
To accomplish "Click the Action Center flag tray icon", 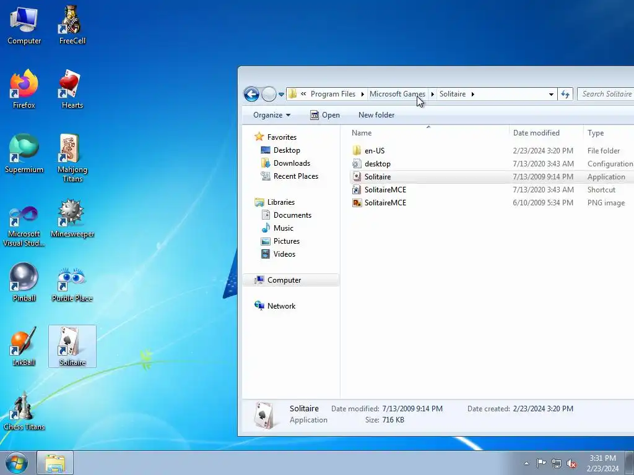I will tap(541, 463).
